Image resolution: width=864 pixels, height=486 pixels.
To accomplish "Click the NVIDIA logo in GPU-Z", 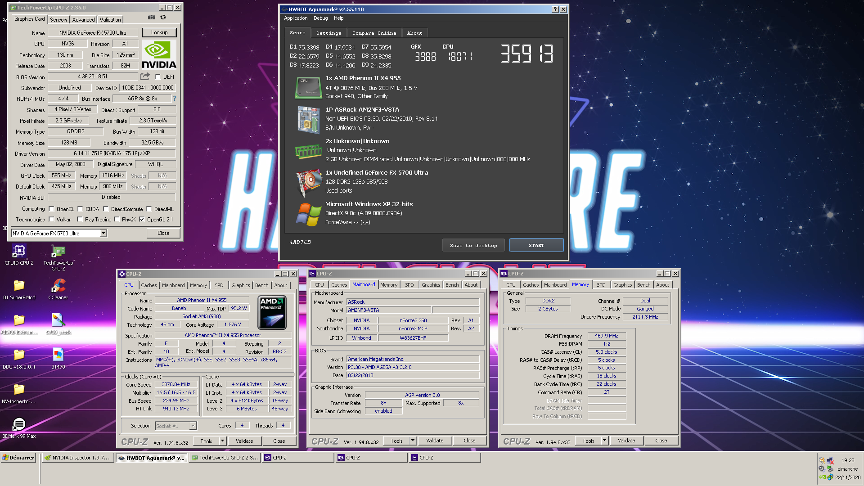I will 159,55.
